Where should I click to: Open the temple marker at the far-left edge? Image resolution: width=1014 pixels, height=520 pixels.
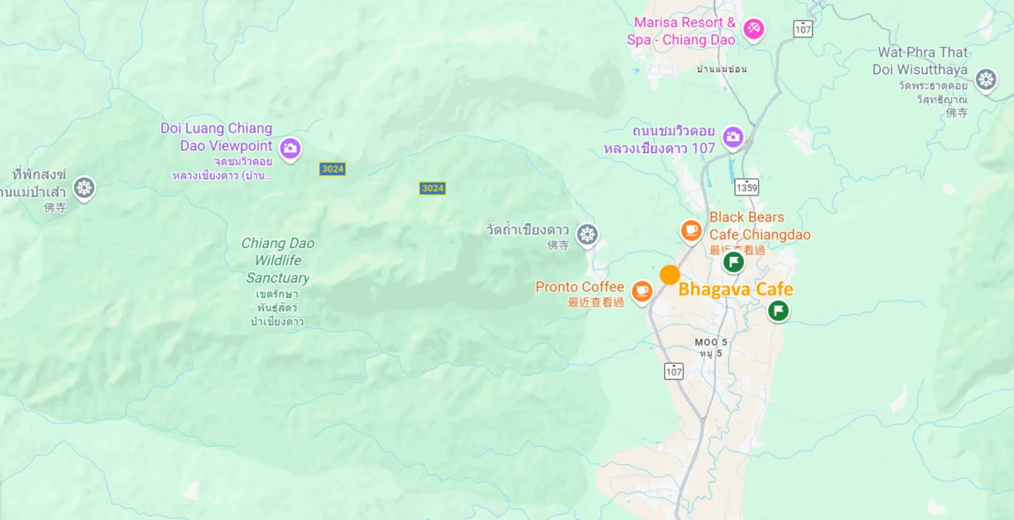[84, 188]
